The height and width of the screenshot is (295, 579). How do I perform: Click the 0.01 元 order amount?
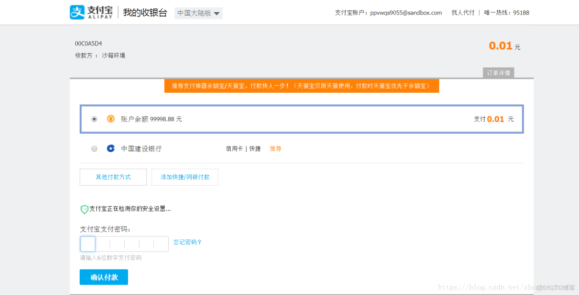(502, 45)
